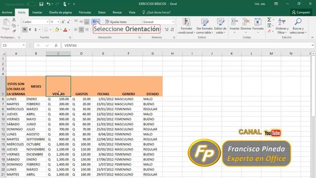Viewport: 316px width, 178px height.
Task: Open the touch/mouse mode button in the quick access bar
Action: tap(65, 4)
